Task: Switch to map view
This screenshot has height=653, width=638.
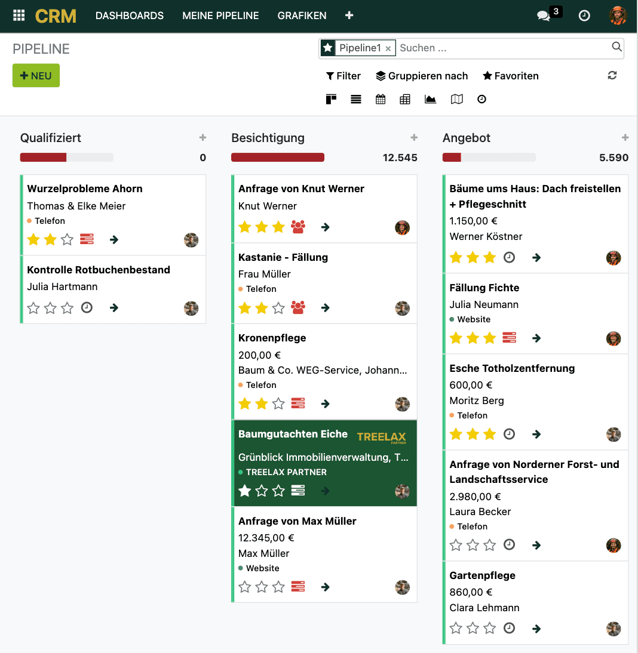Action: click(x=457, y=99)
